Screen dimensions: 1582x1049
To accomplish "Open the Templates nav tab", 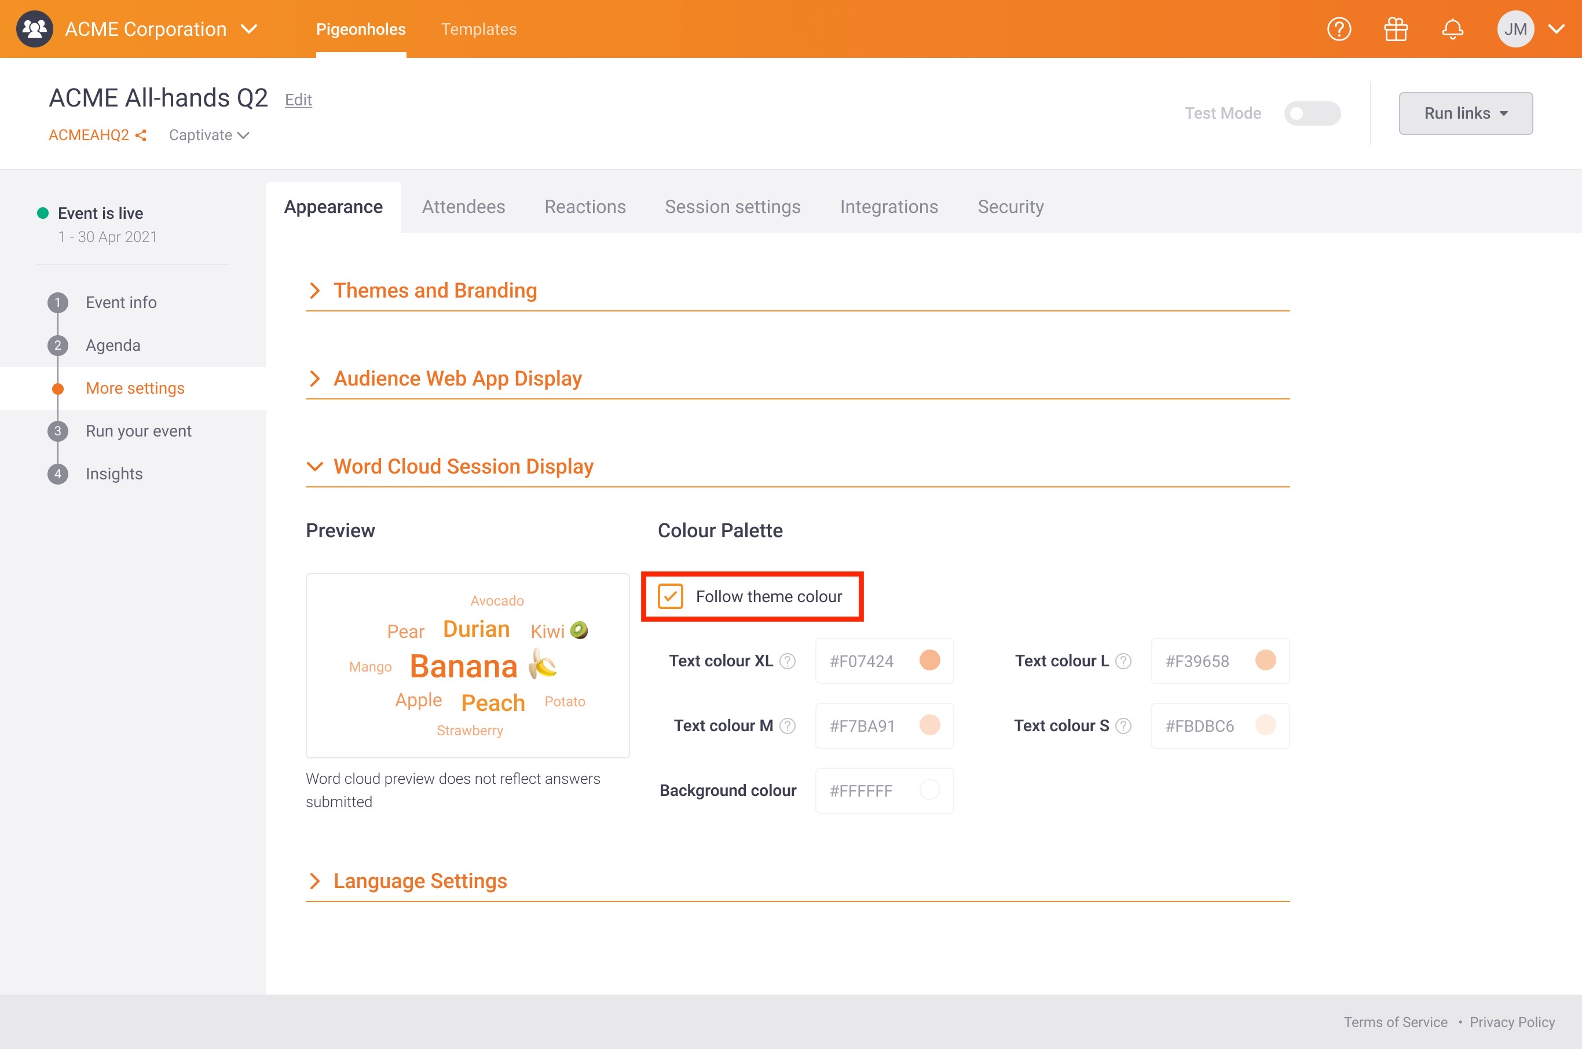I will (478, 29).
